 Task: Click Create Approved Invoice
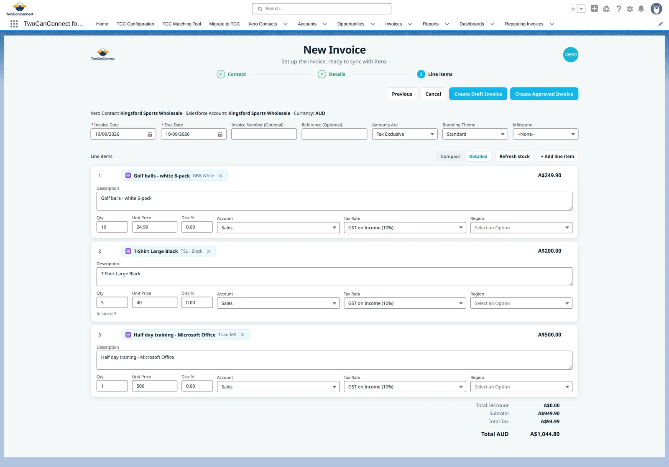[x=544, y=94]
